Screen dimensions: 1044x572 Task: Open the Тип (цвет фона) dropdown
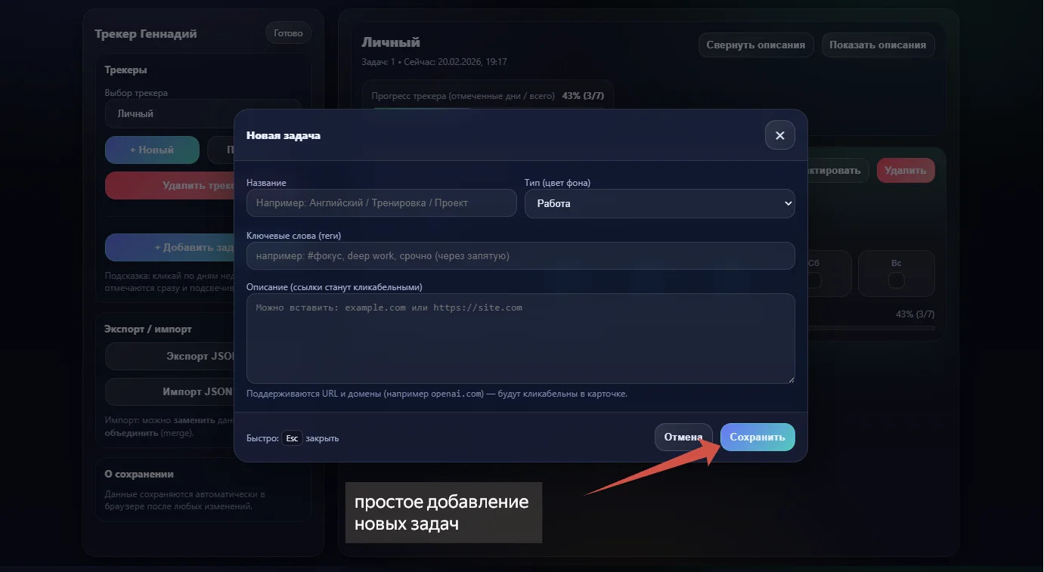(659, 203)
